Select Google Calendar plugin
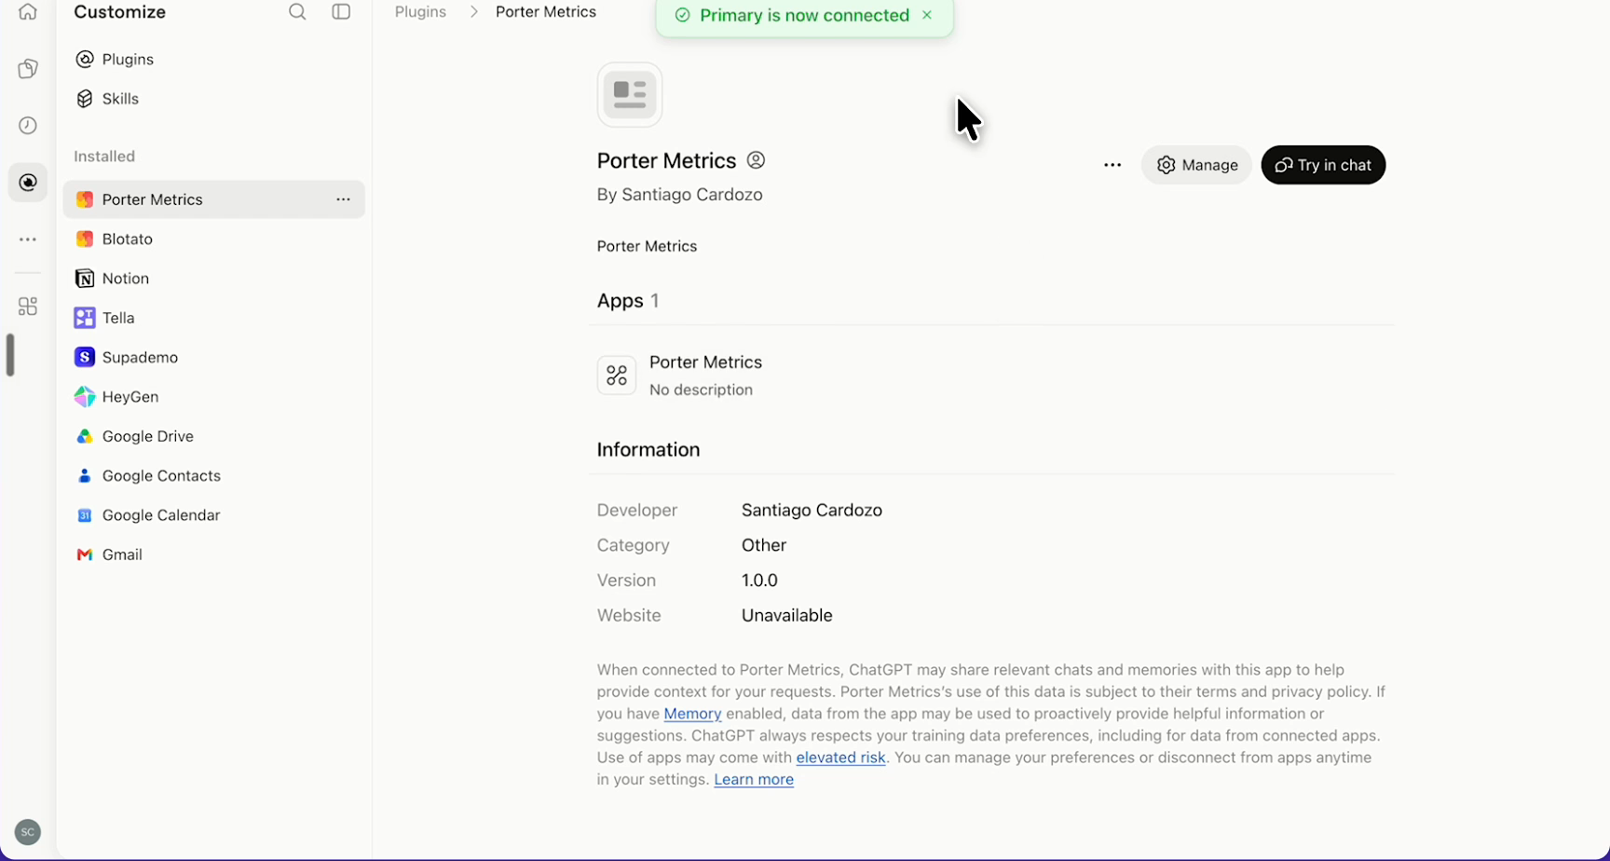Image resolution: width=1610 pixels, height=861 pixels. [213, 515]
